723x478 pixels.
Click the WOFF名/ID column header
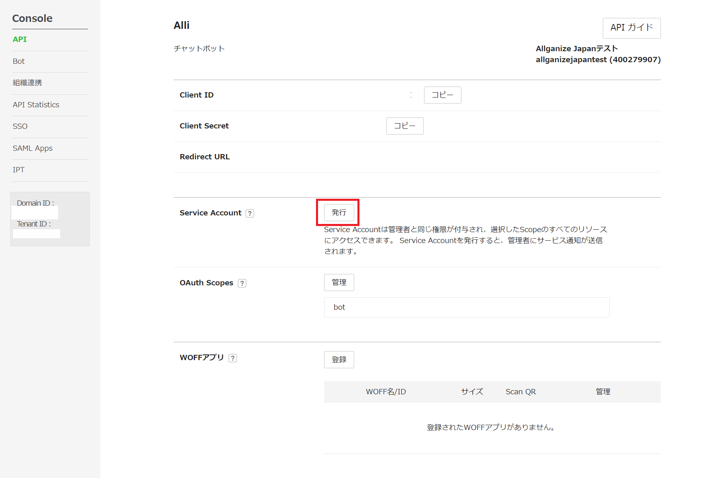pyautogui.click(x=385, y=392)
